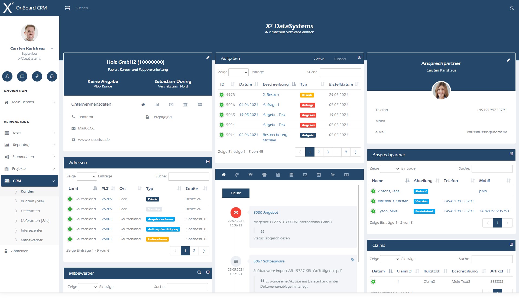Click the pencil edit icon on Holz GmbH2 card
This screenshot has width=519, height=299.
click(208, 57)
